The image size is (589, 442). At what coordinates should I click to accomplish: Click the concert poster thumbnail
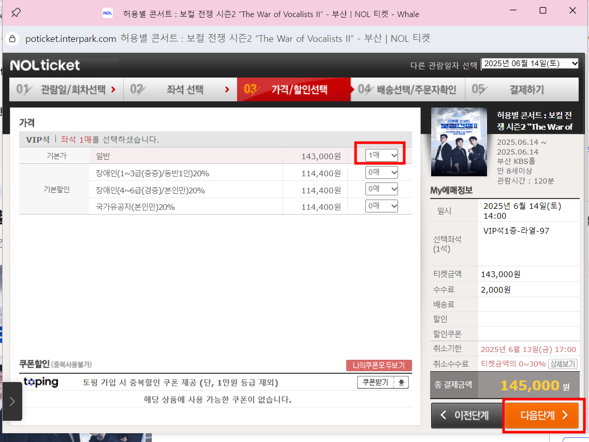[x=459, y=142]
